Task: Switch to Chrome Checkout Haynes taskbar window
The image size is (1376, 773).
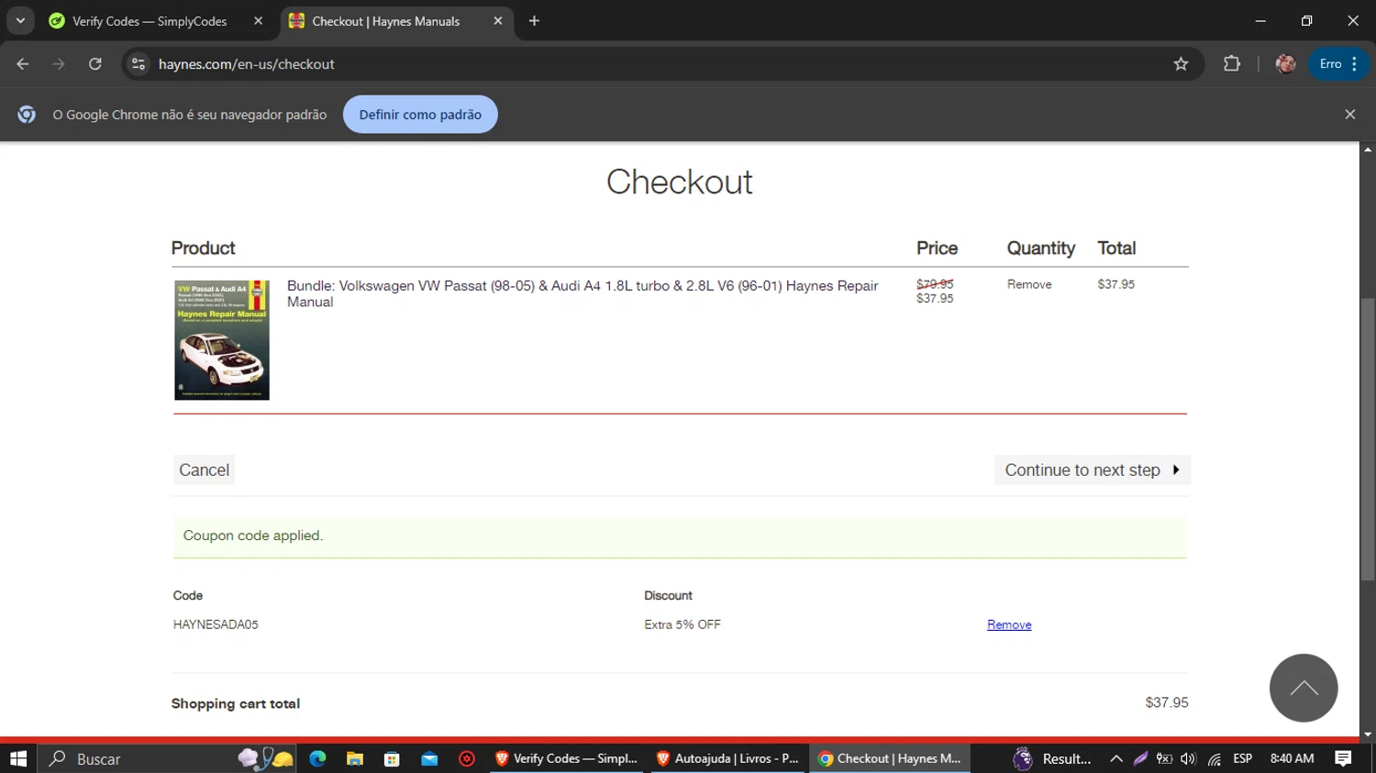Action: click(890, 758)
